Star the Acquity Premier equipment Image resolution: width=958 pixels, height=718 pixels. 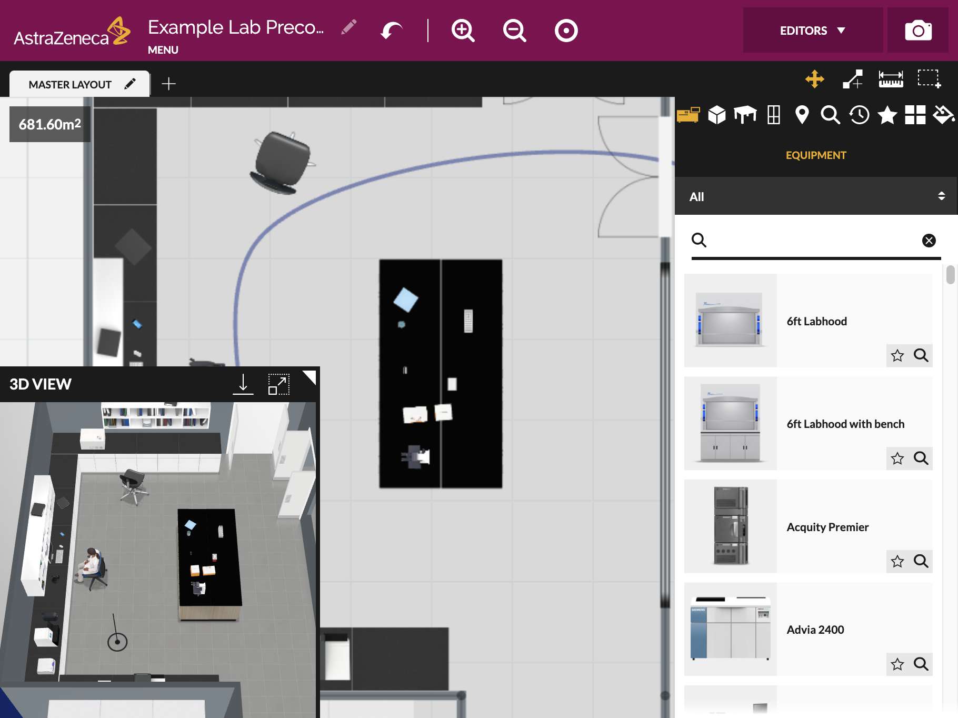[x=897, y=562]
